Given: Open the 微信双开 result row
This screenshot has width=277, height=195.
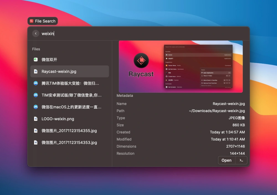Looking at the screenshot, I should pyautogui.click(x=70, y=59).
